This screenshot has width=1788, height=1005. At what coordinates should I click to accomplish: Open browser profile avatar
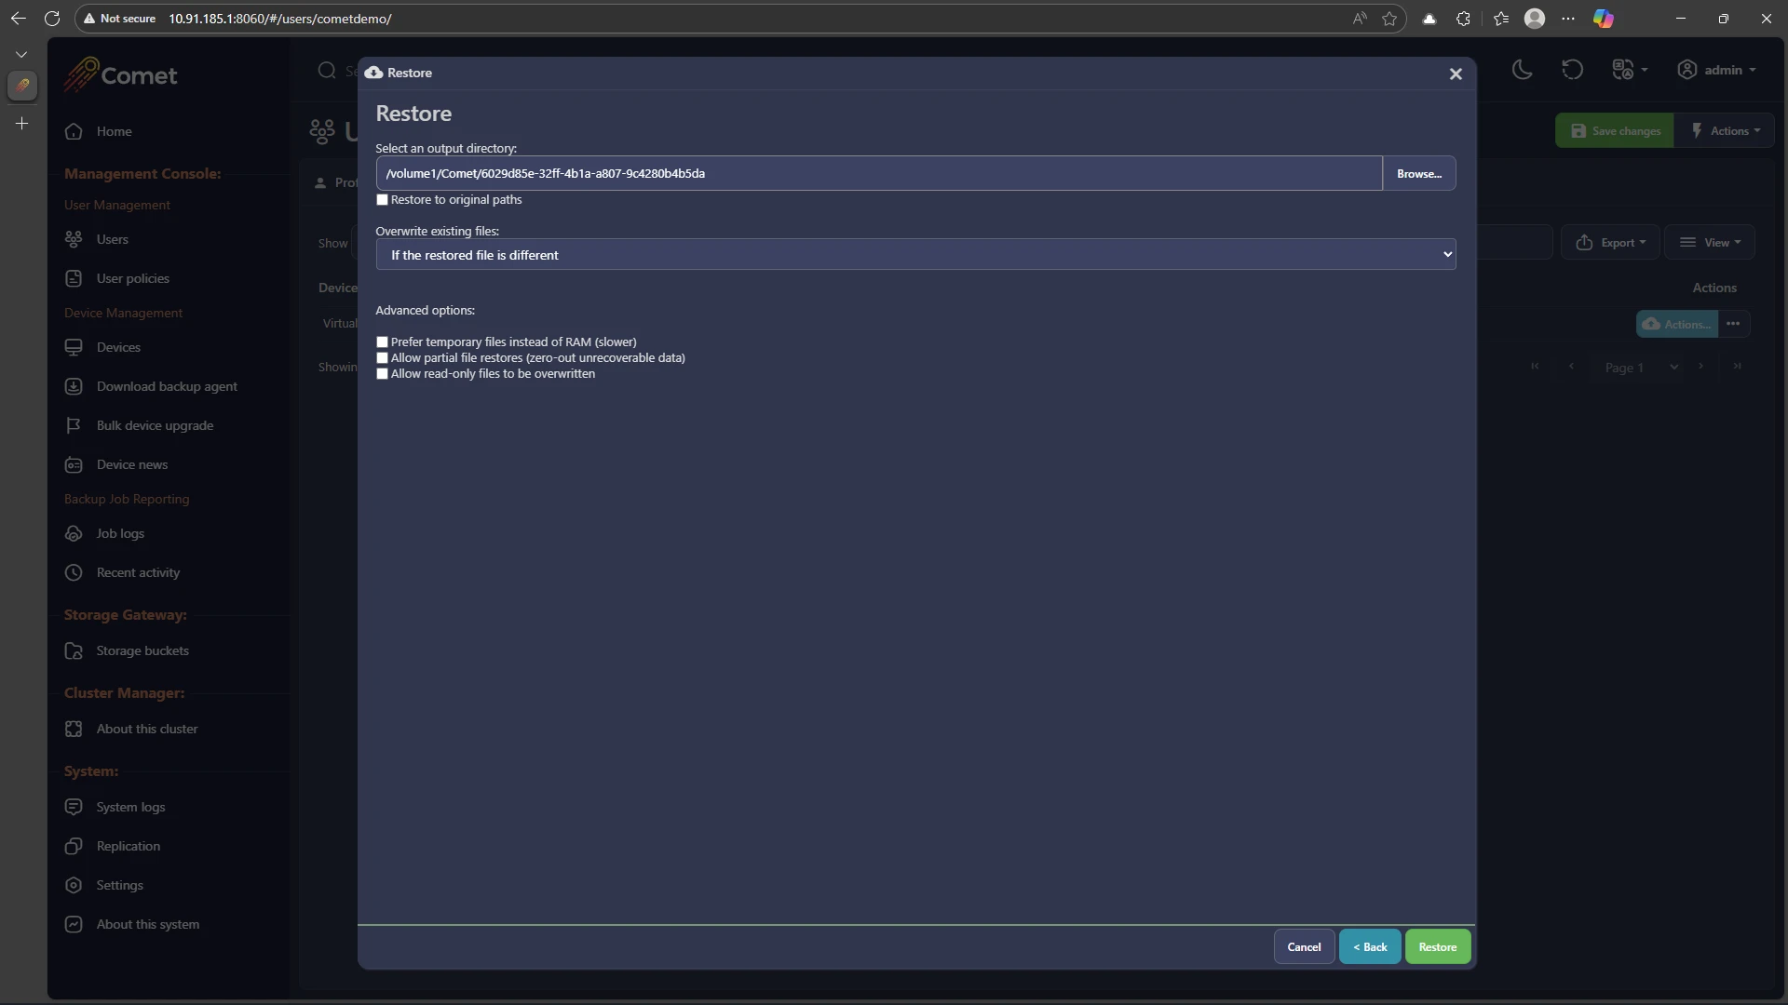pos(1535,19)
